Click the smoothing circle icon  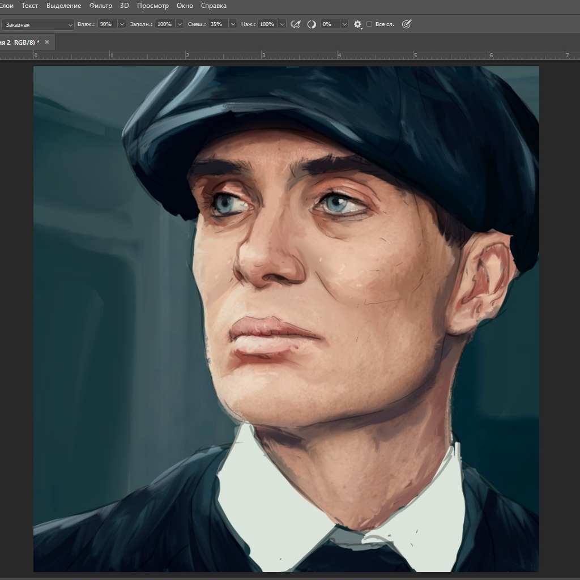click(x=312, y=24)
